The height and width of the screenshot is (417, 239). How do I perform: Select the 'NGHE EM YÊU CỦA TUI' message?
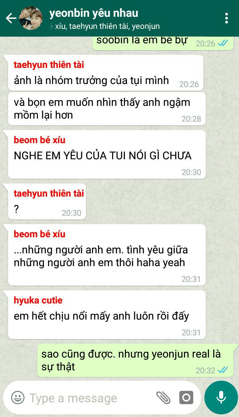tap(107, 155)
